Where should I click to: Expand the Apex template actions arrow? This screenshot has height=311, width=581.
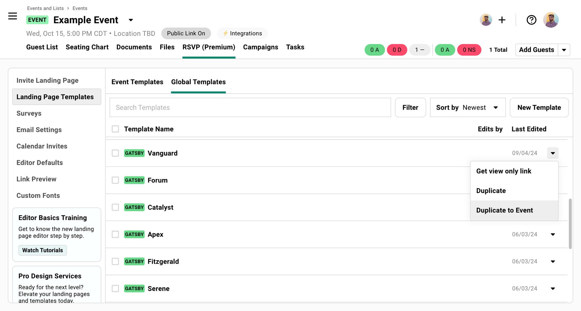(x=553, y=235)
